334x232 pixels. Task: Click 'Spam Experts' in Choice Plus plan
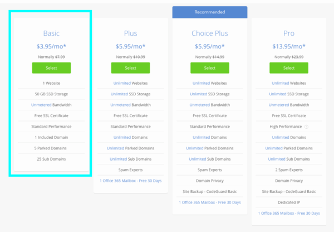click(x=210, y=170)
